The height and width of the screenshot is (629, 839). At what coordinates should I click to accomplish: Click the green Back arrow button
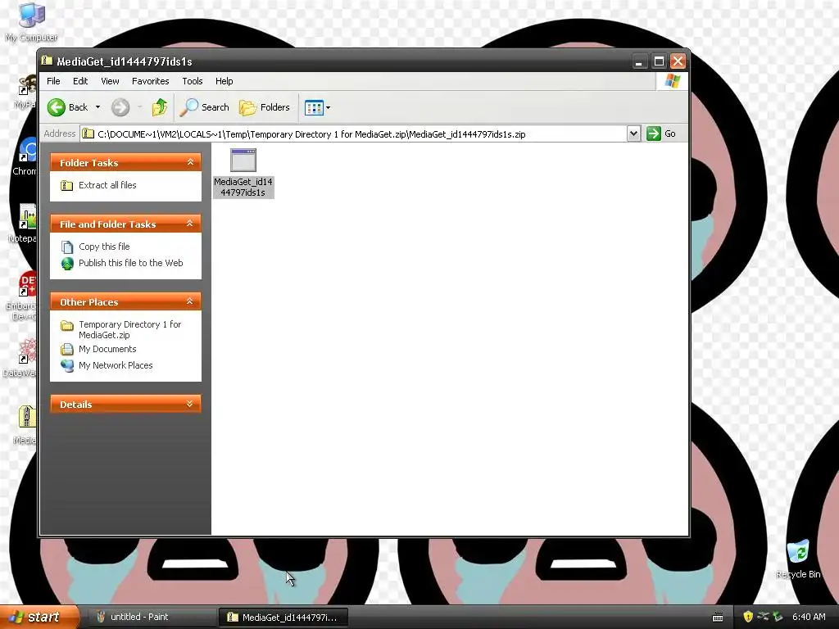click(57, 107)
